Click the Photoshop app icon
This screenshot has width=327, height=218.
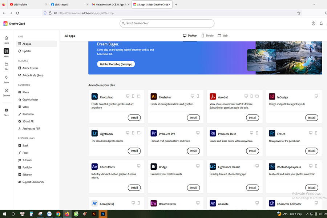pos(94,97)
